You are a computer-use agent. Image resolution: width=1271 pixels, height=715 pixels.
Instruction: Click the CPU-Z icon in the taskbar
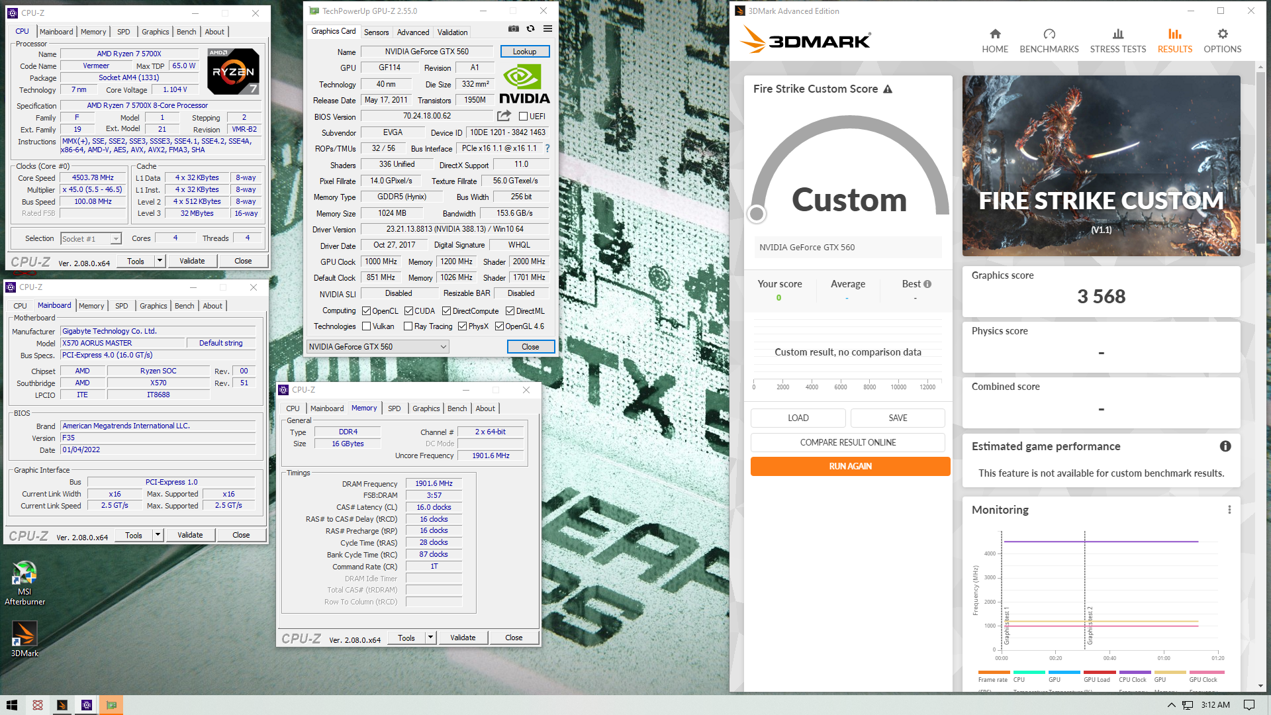click(87, 705)
